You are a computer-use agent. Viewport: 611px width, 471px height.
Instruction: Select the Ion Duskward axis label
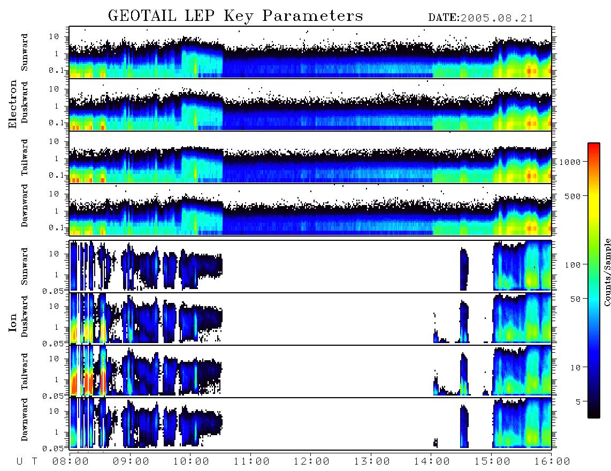point(25,316)
